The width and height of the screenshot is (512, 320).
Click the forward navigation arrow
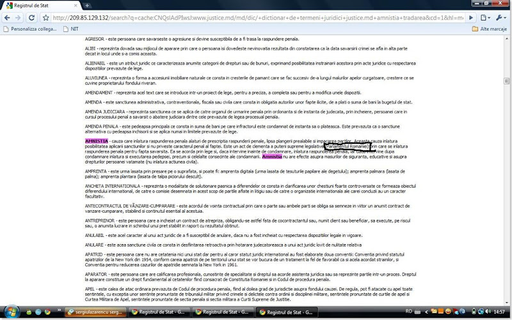(x=18, y=18)
